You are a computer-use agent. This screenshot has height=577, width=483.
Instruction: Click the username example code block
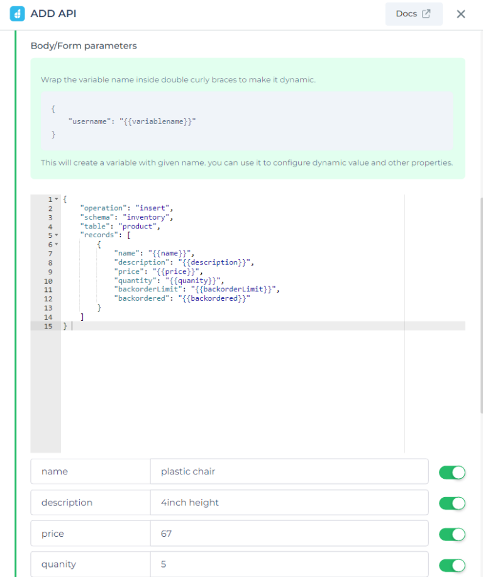pos(247,121)
